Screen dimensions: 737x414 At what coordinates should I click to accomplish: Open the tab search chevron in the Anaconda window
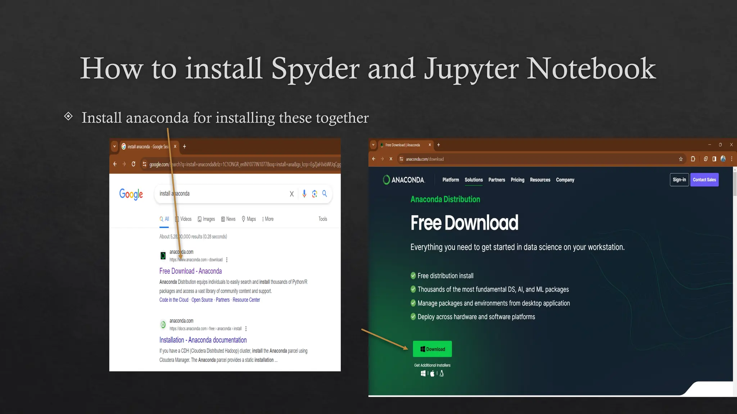tap(373, 145)
